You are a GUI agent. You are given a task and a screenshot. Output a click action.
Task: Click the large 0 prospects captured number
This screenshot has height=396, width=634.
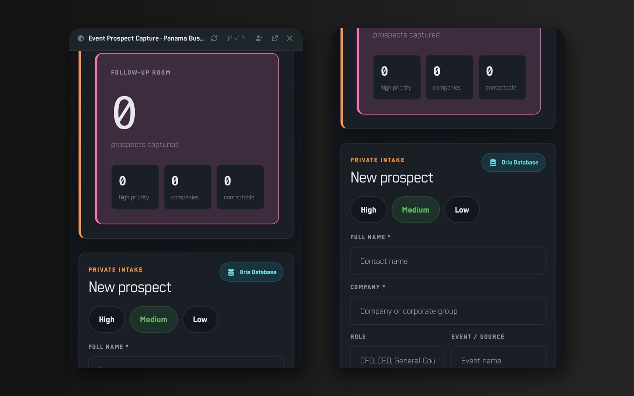pos(124,113)
